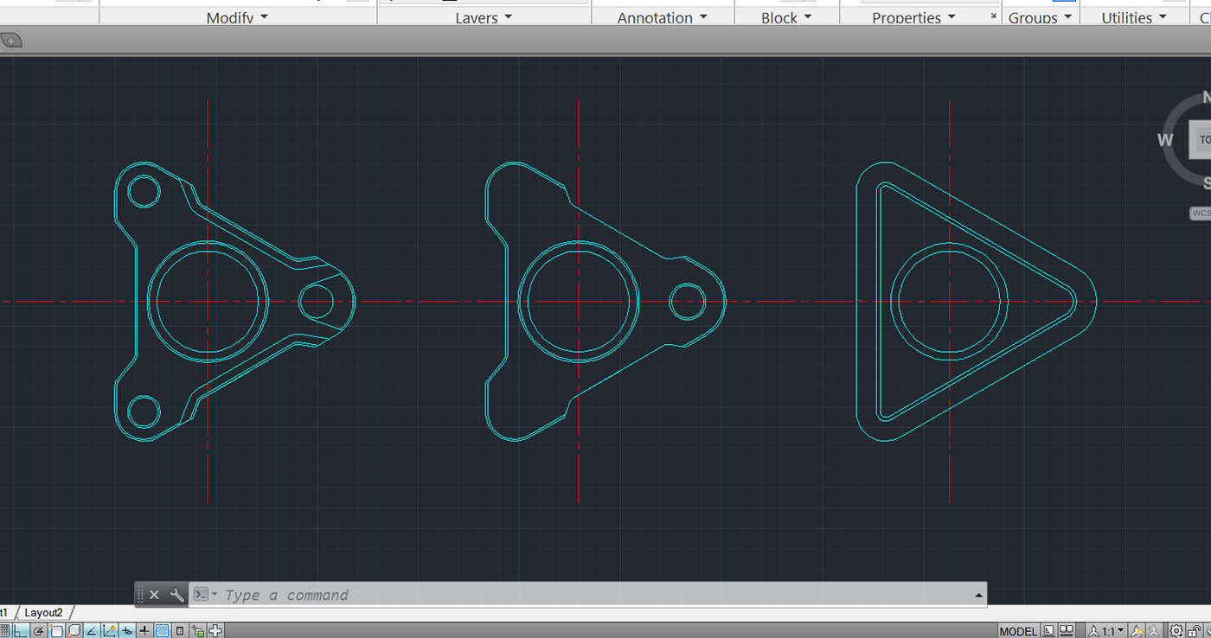Viewport: 1211px width, 638px height.
Task: Open the Modify panel dropdown
Action: click(237, 17)
